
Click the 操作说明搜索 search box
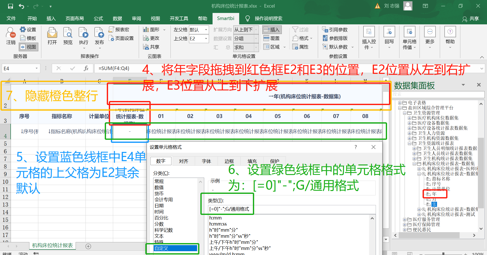(x=268, y=19)
